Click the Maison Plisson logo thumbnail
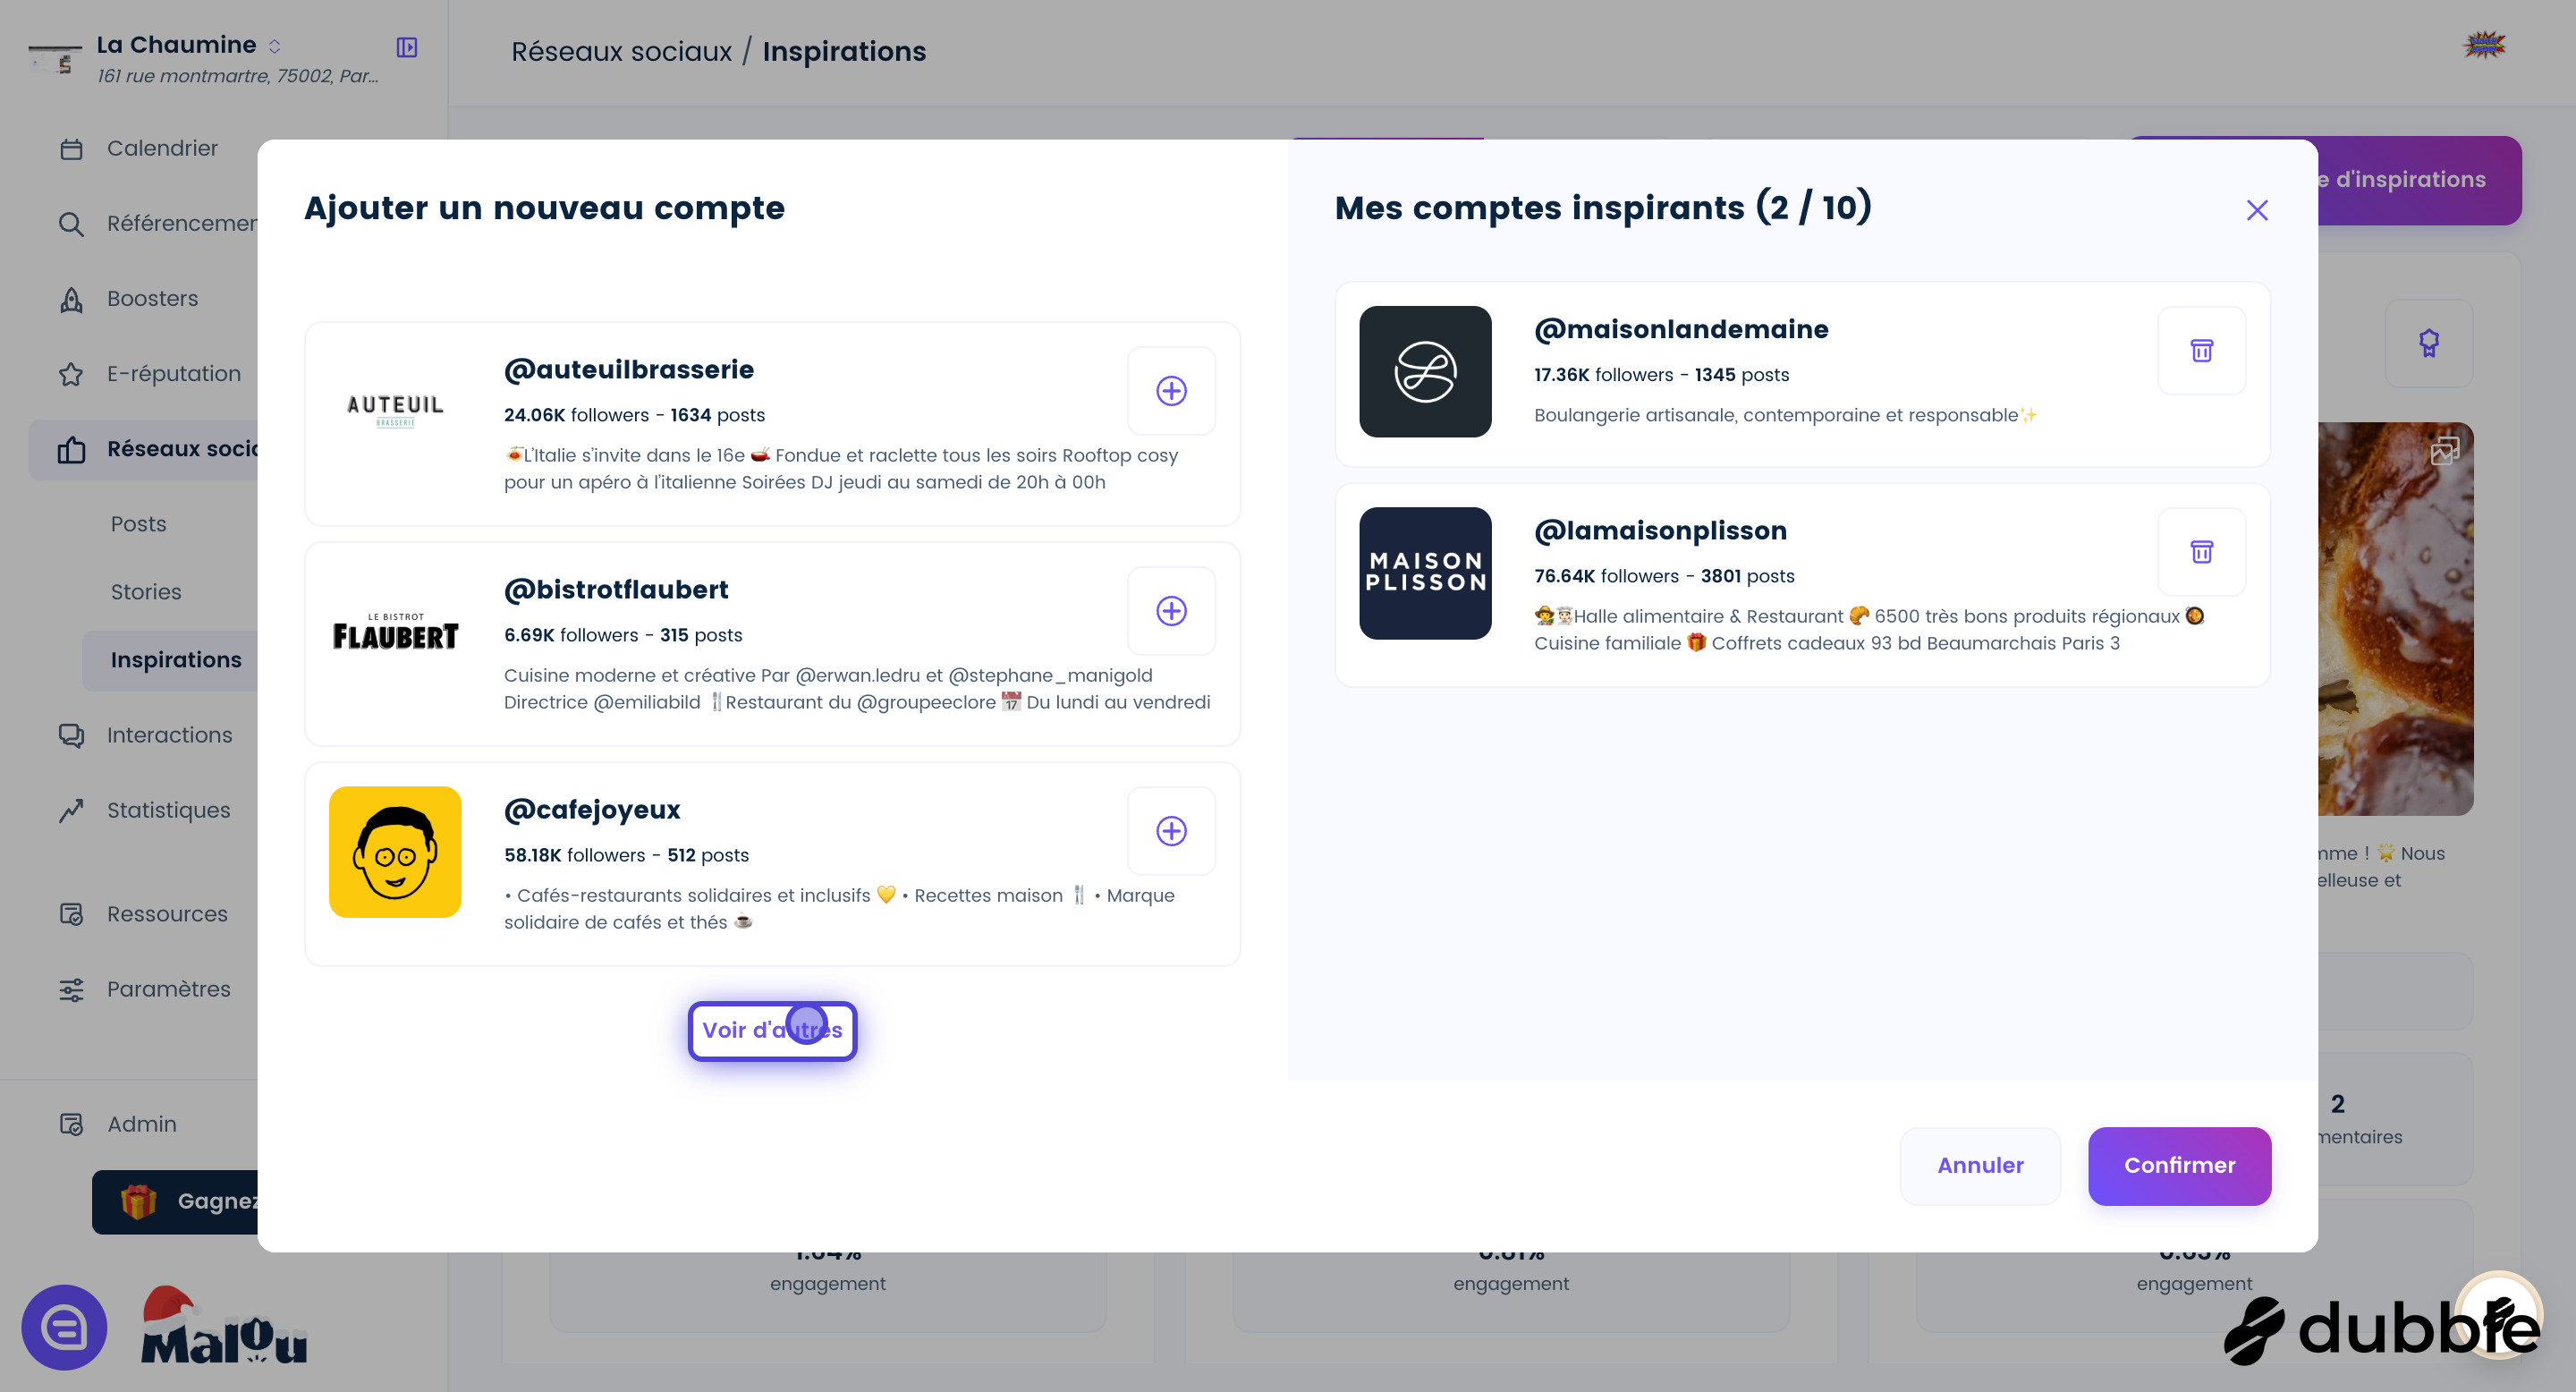 coord(1425,573)
